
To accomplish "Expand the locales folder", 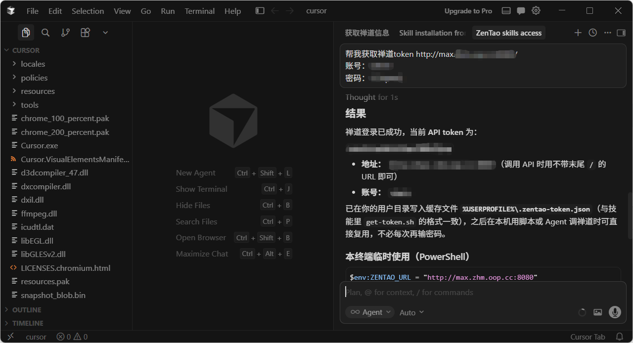I will [x=66, y=64].
